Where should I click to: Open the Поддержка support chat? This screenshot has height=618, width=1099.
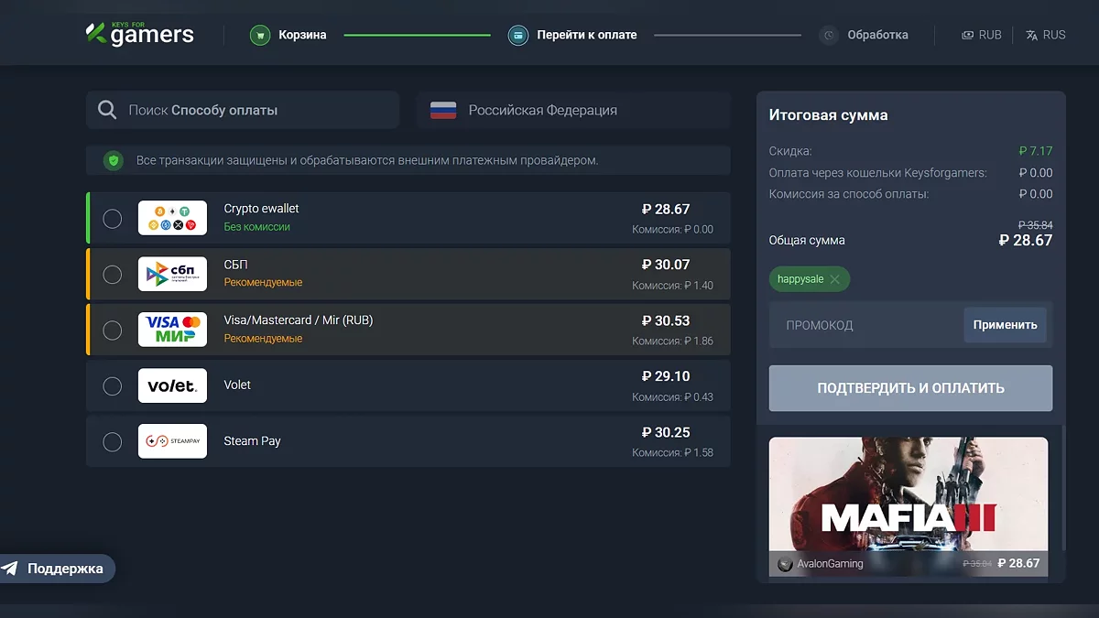(55, 569)
